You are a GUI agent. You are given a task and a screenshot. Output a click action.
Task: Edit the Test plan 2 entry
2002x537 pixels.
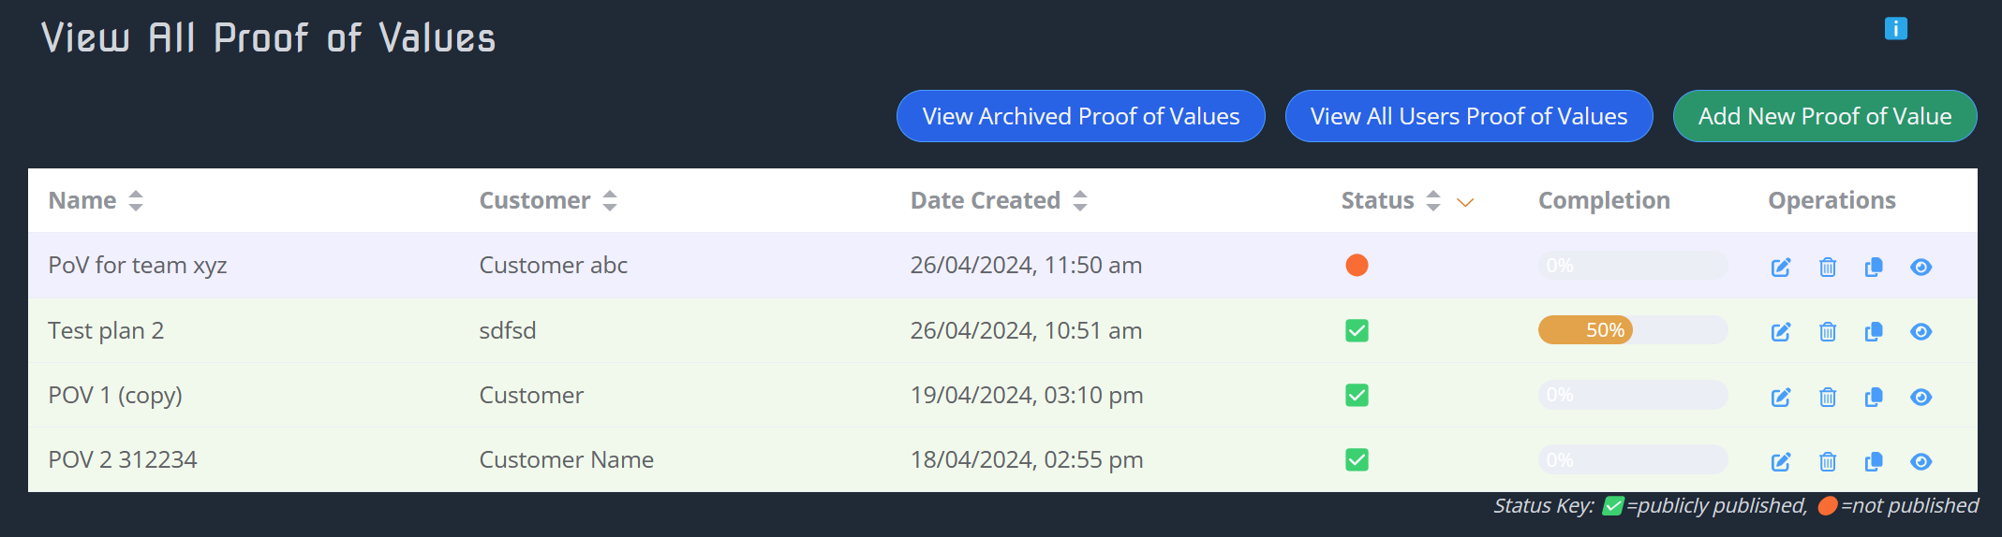coord(1781,332)
